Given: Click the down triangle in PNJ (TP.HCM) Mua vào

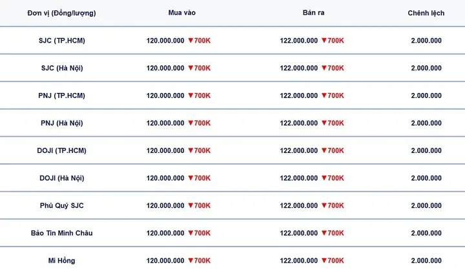Looking at the screenshot, I should click(x=191, y=96).
